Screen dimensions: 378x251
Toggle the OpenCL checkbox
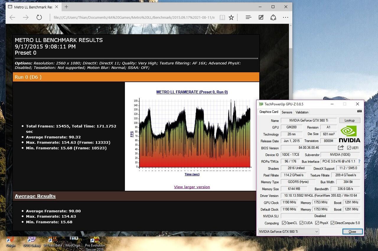283,223
